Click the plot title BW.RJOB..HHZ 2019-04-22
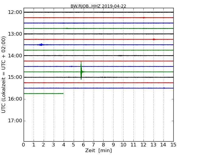197x157 pixels. click(x=98, y=6)
